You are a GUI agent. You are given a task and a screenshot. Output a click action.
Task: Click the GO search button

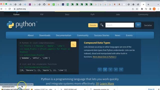[138, 25]
